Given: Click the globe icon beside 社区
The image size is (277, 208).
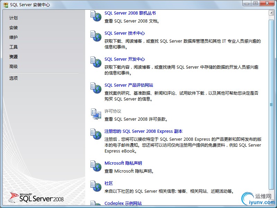Looking at the screenshot, I should pyautogui.click(x=96, y=186).
